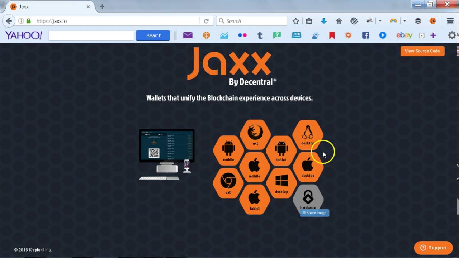Viewport: 459px width, 258px height.
Task: Open the Yahoo weather icon
Action: pyautogui.click(x=315, y=35)
